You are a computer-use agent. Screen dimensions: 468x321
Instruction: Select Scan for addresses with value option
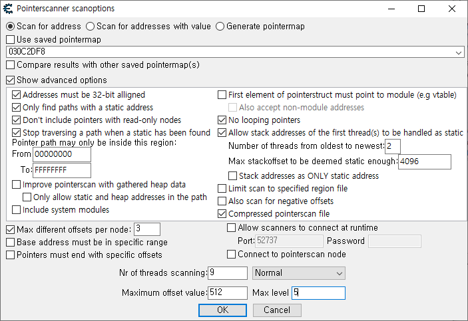pyautogui.click(x=90, y=27)
